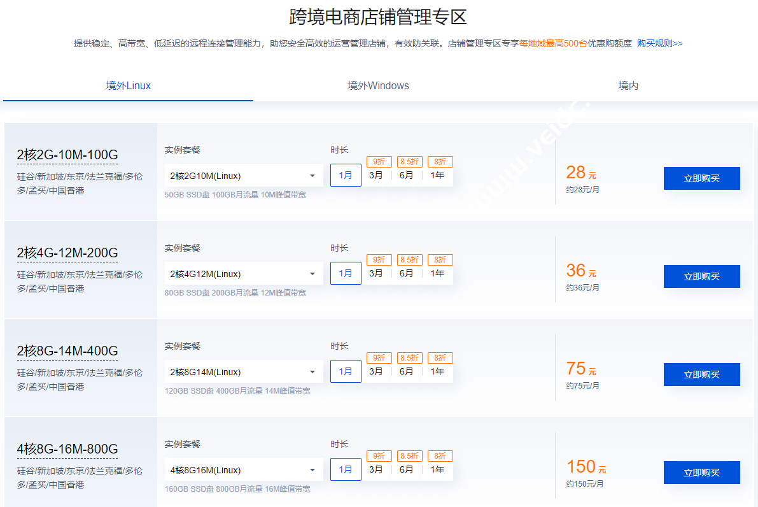758x507 pixels.
Task: Choose 3月 duration for the 4核8G plan
Action: click(x=376, y=469)
